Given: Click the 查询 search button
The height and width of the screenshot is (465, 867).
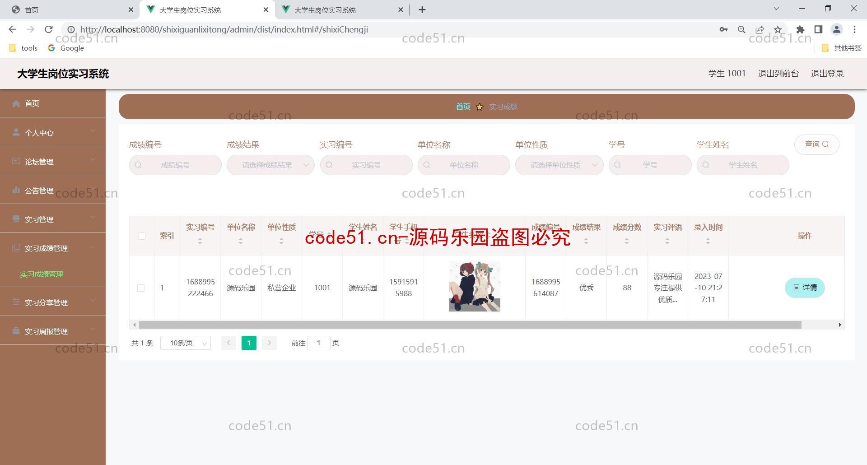Looking at the screenshot, I should click(816, 144).
